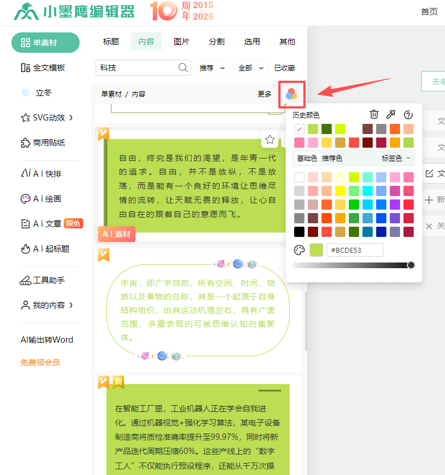
Task: Pick the pure black color swatch
Action: pyautogui.click(x=299, y=232)
